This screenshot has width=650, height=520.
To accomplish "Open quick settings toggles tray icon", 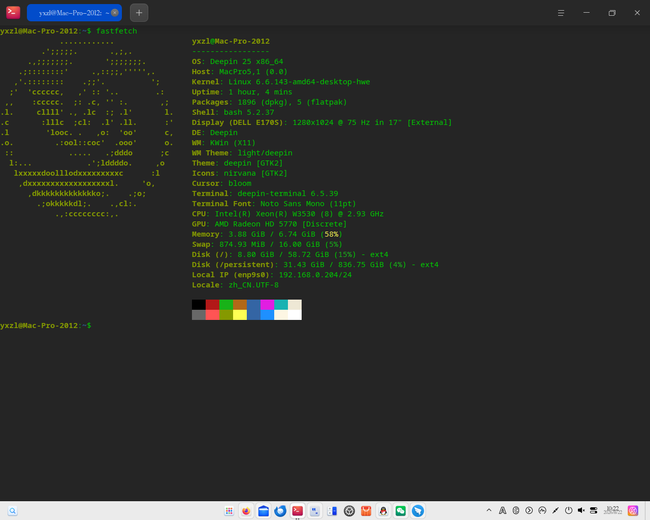I will point(594,510).
